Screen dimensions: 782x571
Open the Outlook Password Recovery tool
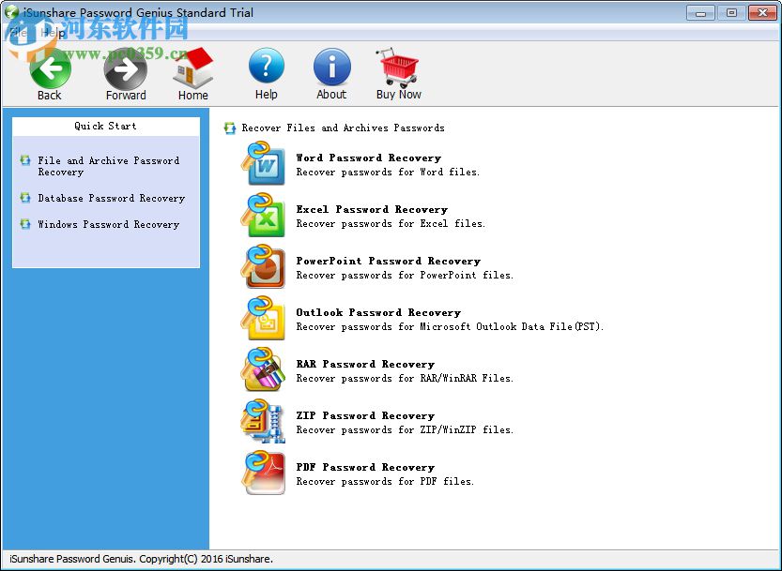point(377,313)
